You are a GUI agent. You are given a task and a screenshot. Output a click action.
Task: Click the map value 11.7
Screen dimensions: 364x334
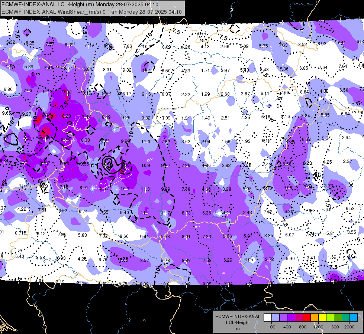pyautogui.click(x=165, y=213)
